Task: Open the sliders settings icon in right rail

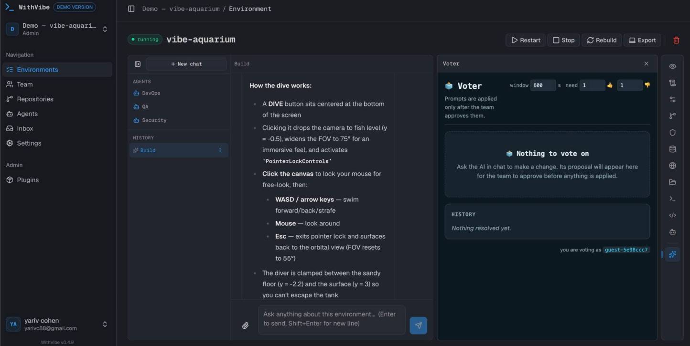Action: [672, 99]
